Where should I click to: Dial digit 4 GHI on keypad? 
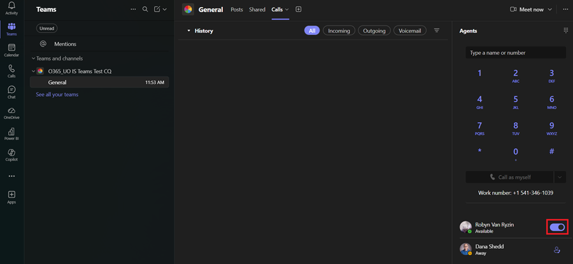[479, 102]
